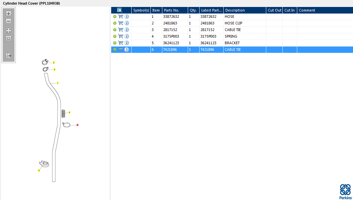The image size is (353, 200).
Task: Click the Comment column header
Action: (325, 10)
